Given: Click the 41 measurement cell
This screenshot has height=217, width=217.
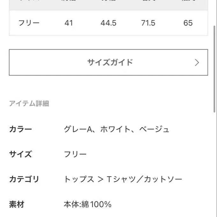Looking at the screenshot, I should (x=69, y=23).
